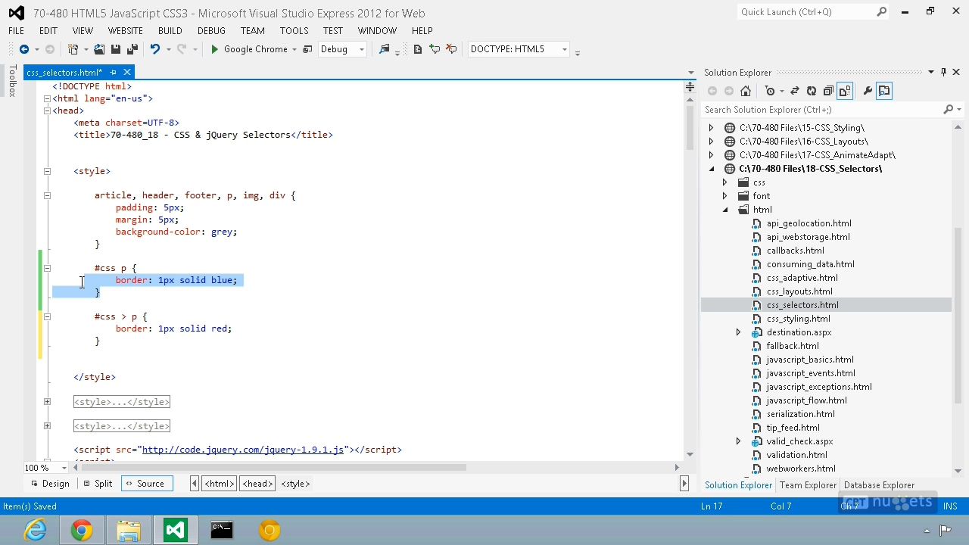The width and height of the screenshot is (969, 545).
Task: Expand the font folder
Action: [x=724, y=196]
